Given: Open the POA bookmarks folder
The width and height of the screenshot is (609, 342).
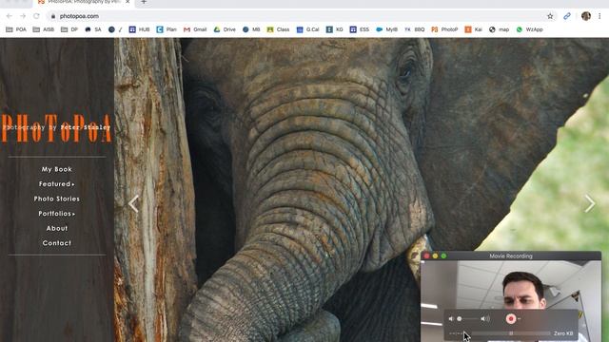Looking at the screenshot, I should coord(16,29).
